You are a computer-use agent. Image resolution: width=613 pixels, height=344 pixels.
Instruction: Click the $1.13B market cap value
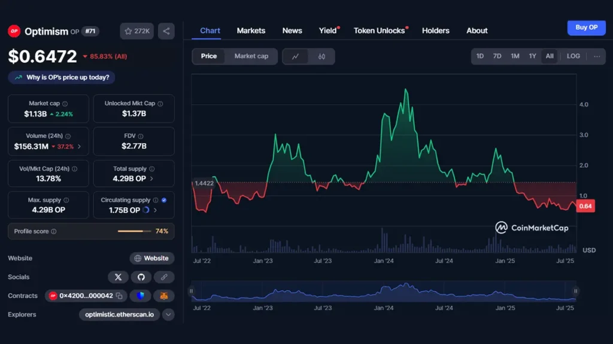(35, 114)
